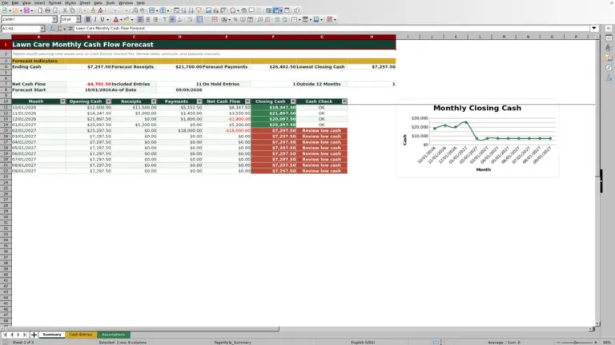The width and height of the screenshot is (615, 345).
Task: Toggle Underline formatting
Action: [x=102, y=19]
